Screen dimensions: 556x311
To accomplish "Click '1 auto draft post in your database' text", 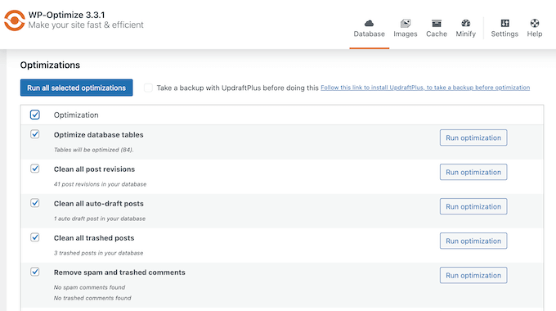I will pos(100,219).
